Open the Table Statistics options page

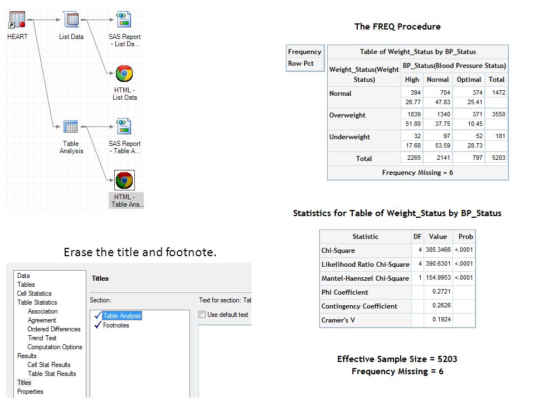[x=37, y=302]
